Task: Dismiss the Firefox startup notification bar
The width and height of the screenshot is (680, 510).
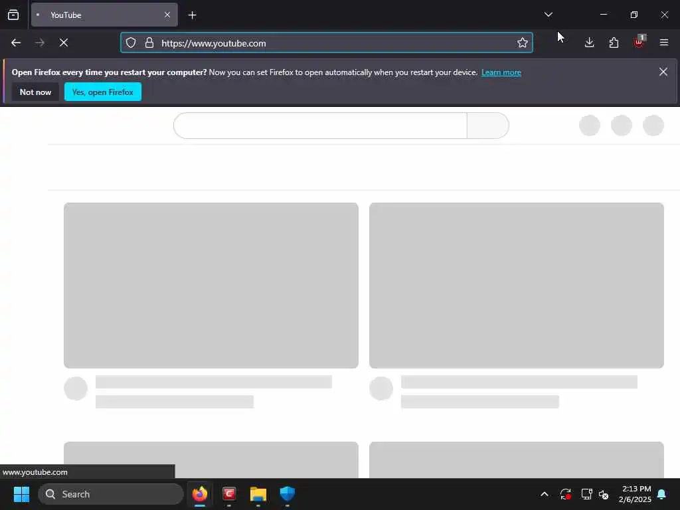Action: click(663, 72)
